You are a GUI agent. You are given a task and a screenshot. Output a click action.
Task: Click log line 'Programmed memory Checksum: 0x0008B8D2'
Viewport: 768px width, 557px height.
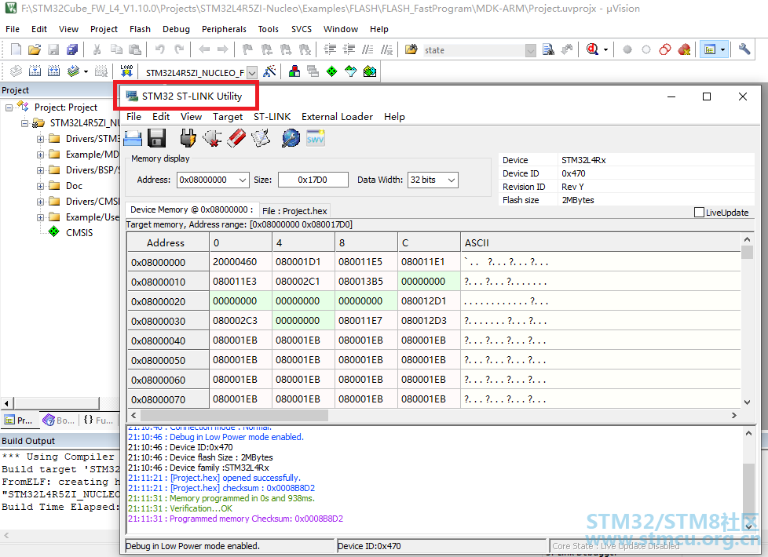[235, 519]
